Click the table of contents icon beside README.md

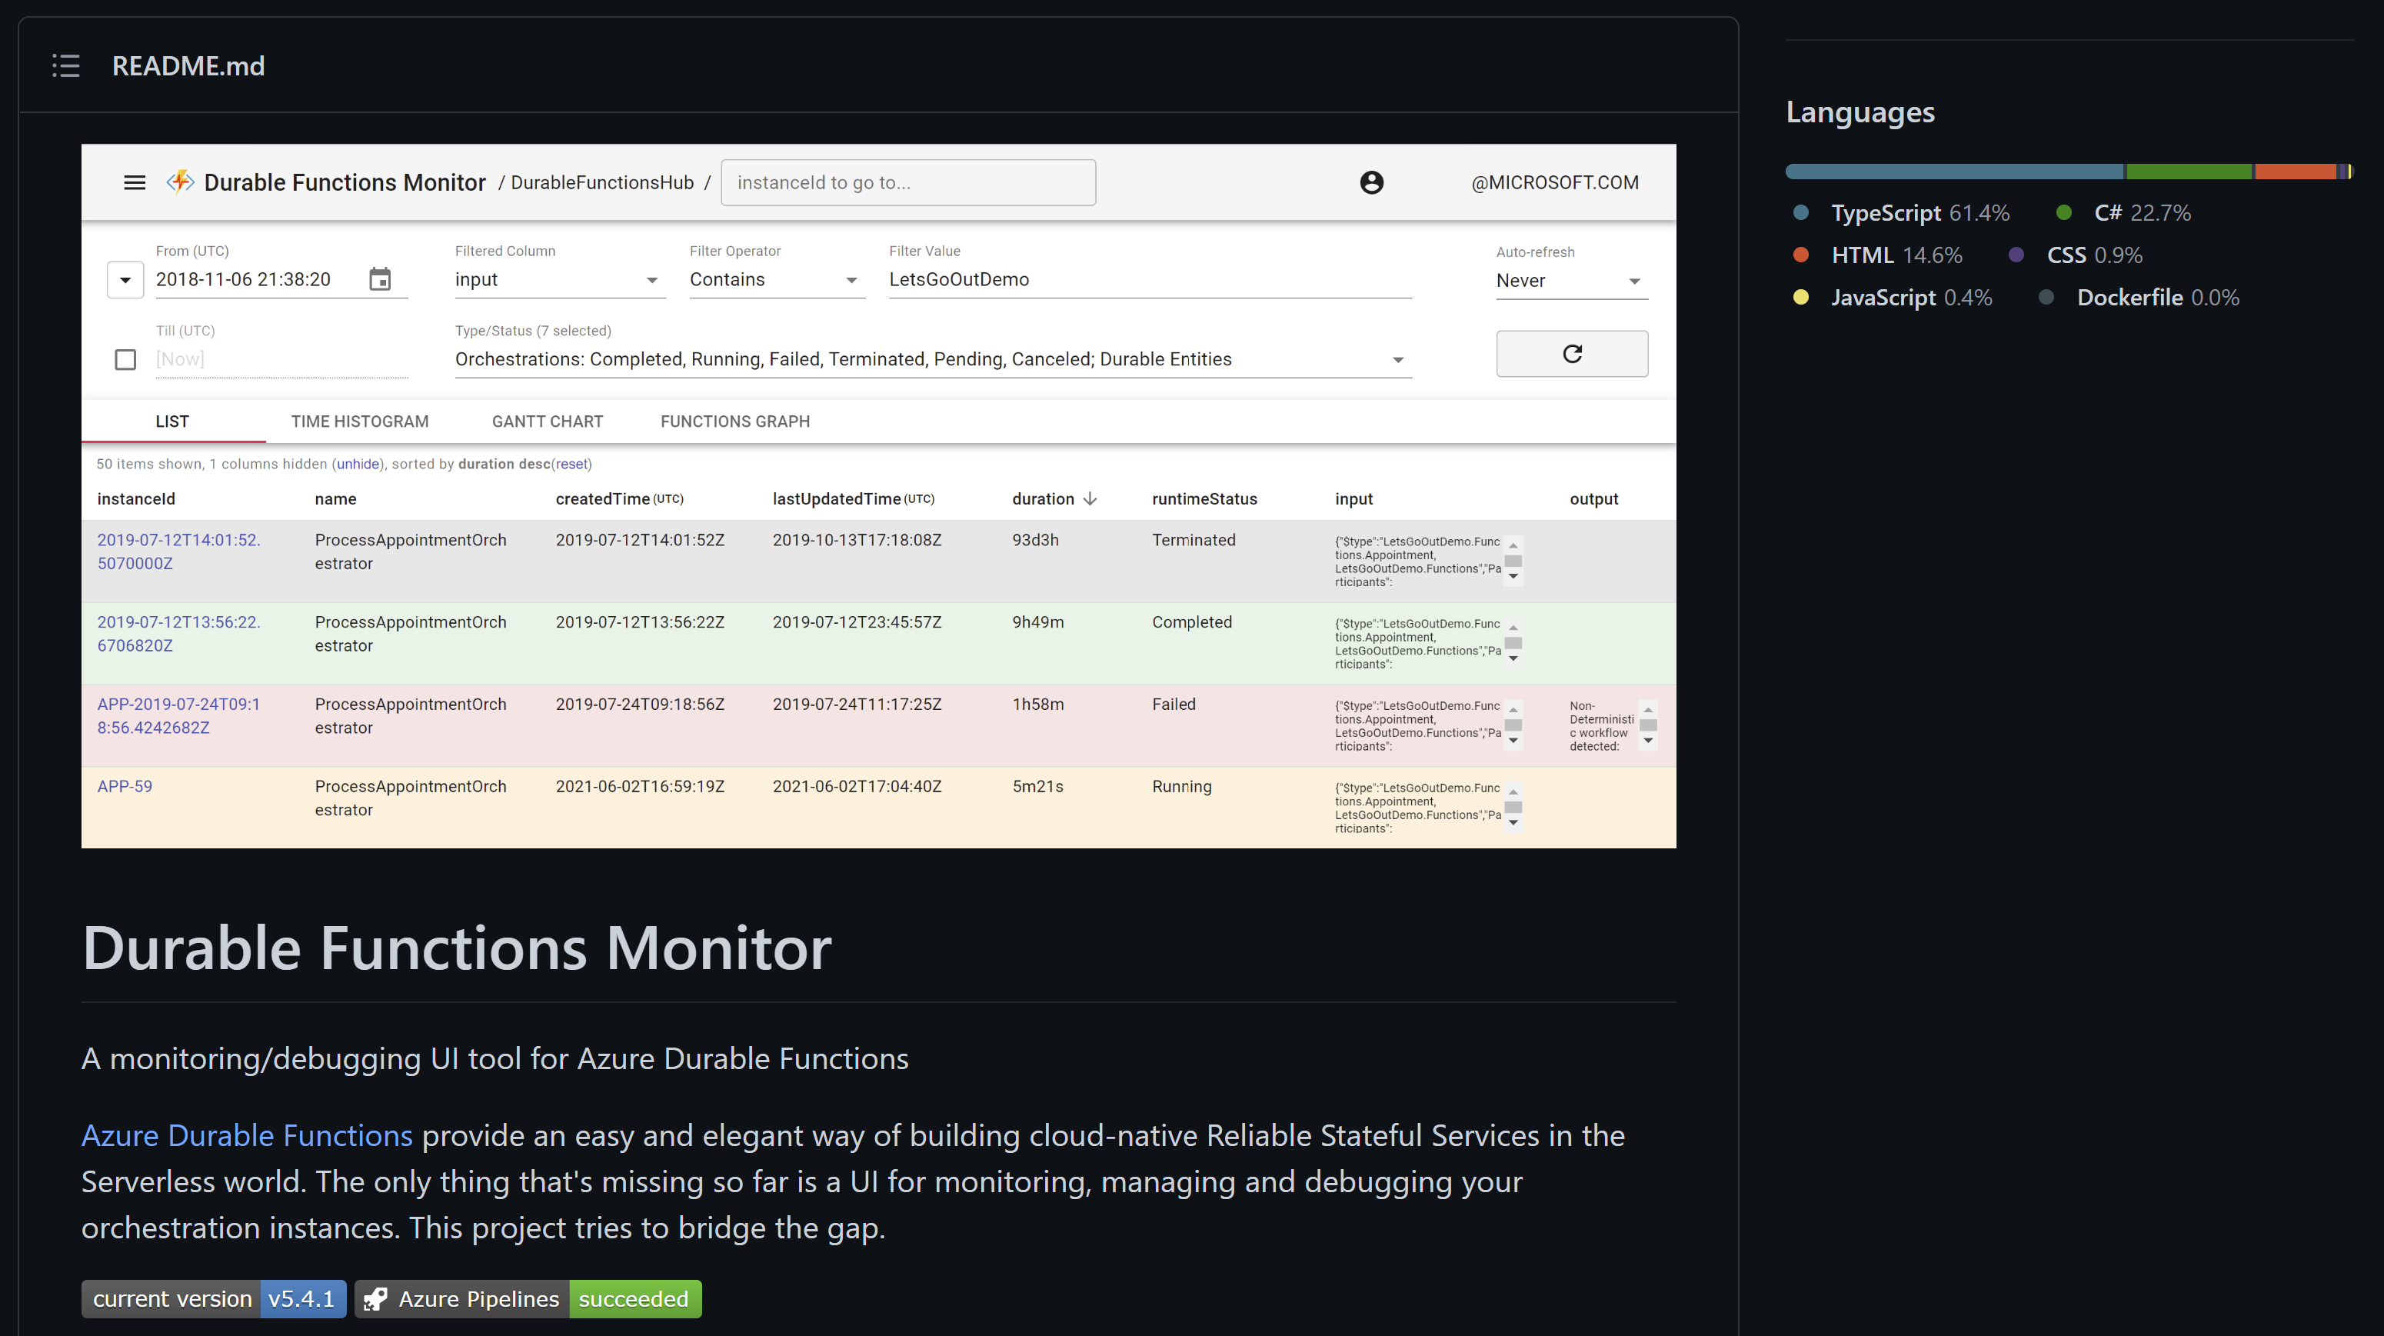[65, 65]
